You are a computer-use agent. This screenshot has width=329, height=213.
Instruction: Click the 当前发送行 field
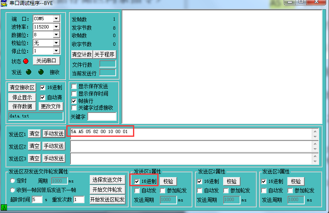click(107, 73)
